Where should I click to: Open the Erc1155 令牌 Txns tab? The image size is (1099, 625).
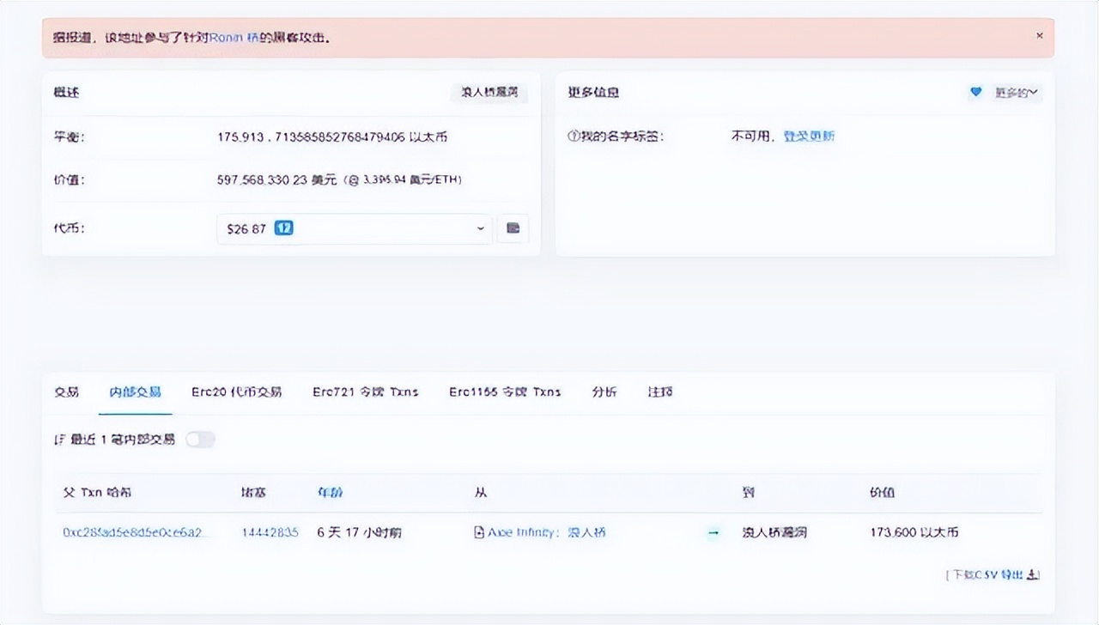coord(505,391)
